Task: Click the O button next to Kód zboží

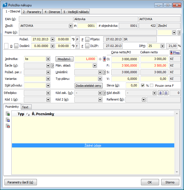Action: (166, 93)
